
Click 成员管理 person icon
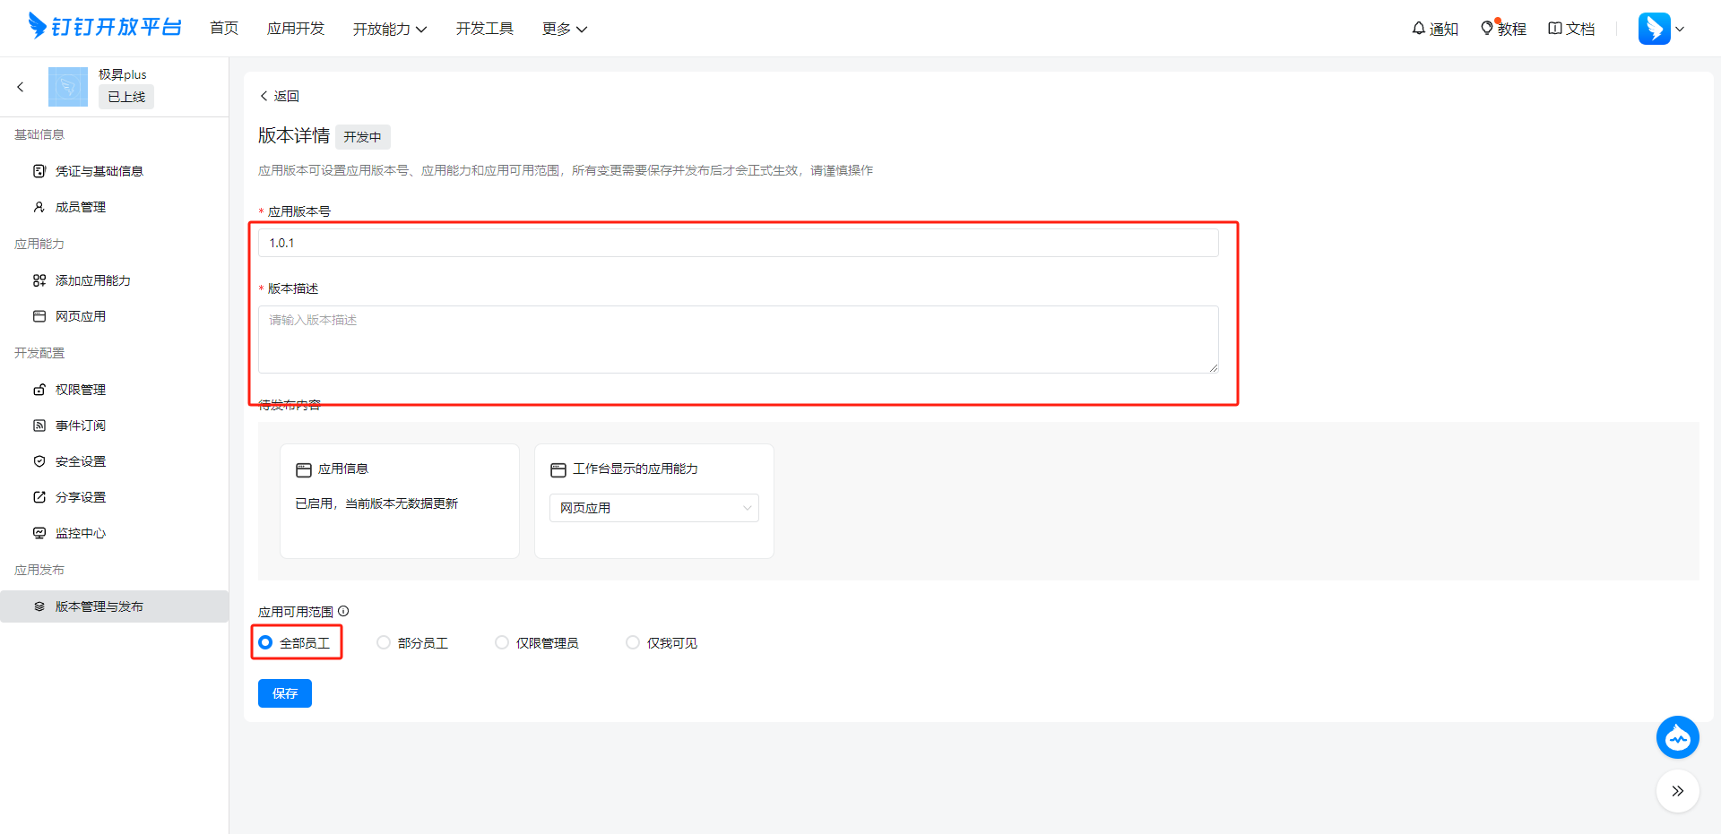[x=39, y=207]
